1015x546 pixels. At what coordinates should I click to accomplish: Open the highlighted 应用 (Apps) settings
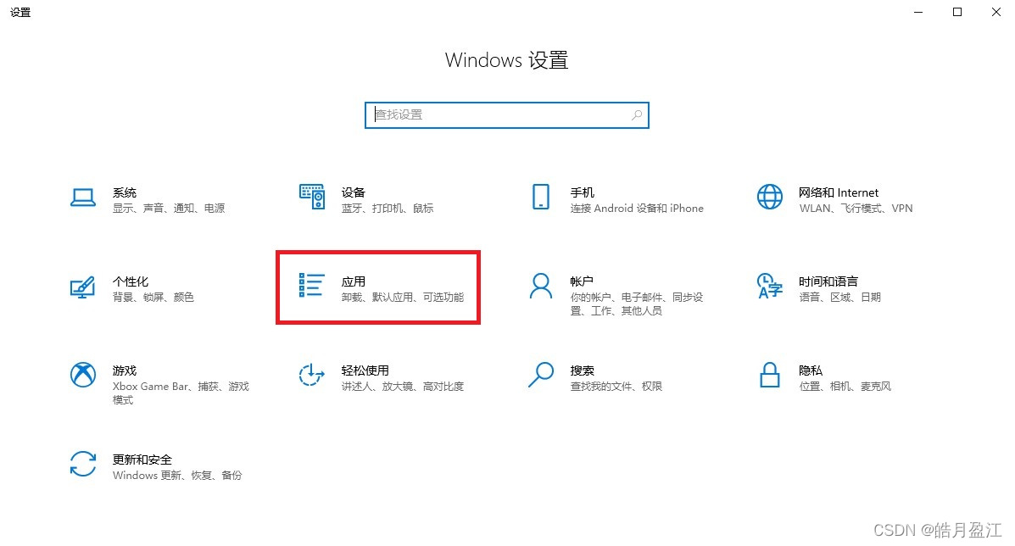377,288
